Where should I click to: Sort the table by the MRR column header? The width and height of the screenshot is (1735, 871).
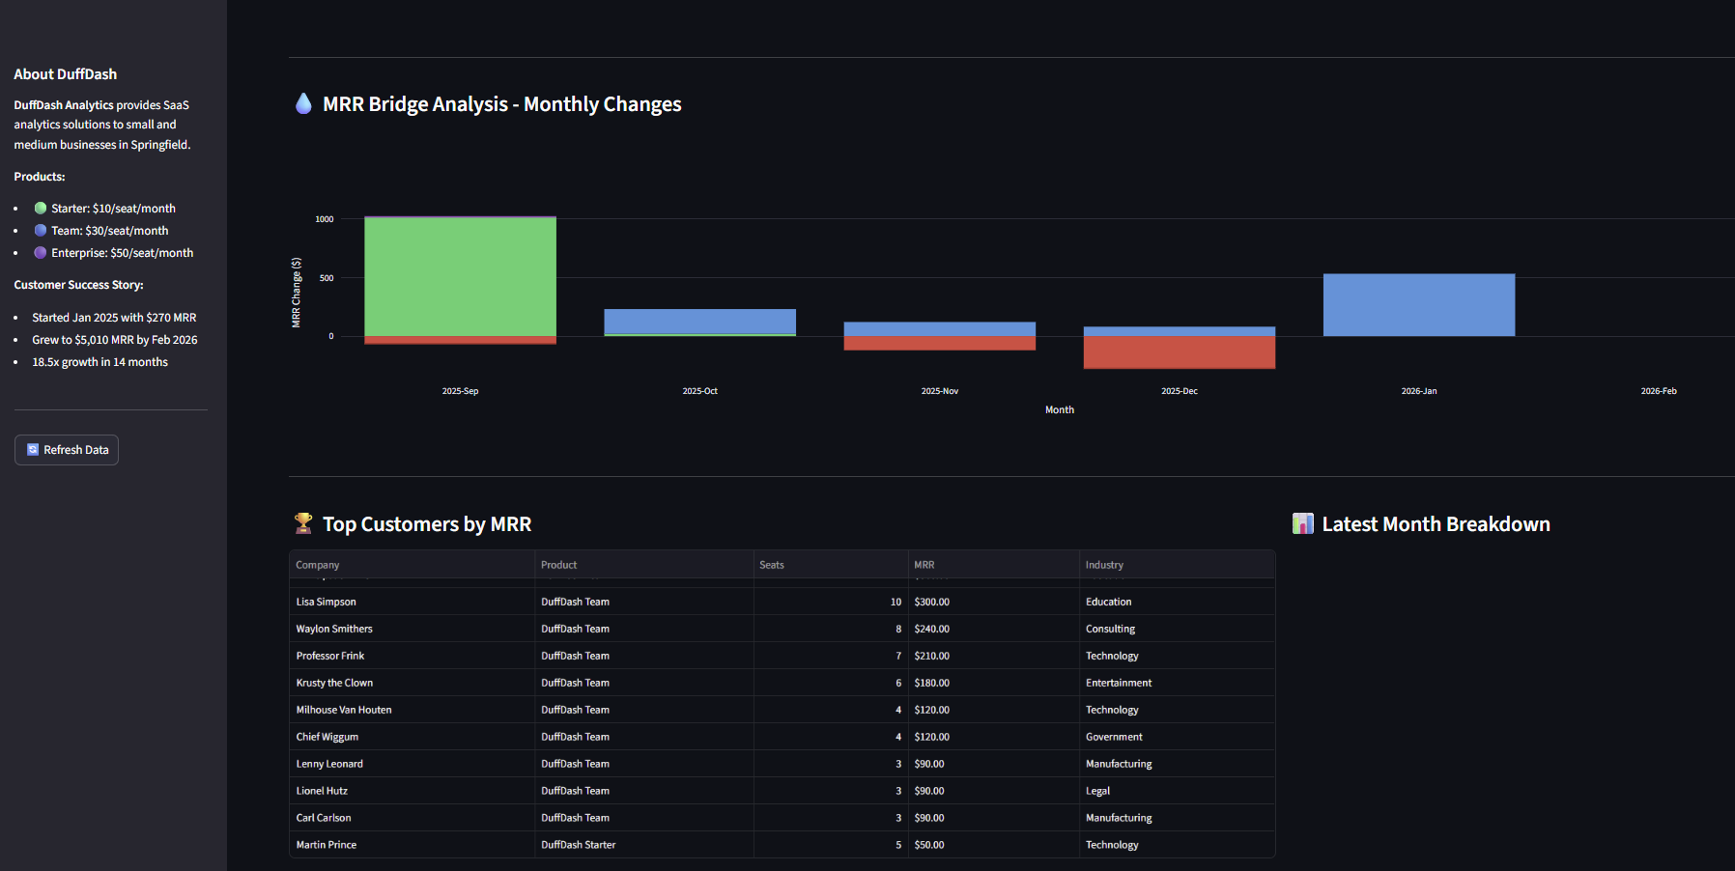[924, 565]
